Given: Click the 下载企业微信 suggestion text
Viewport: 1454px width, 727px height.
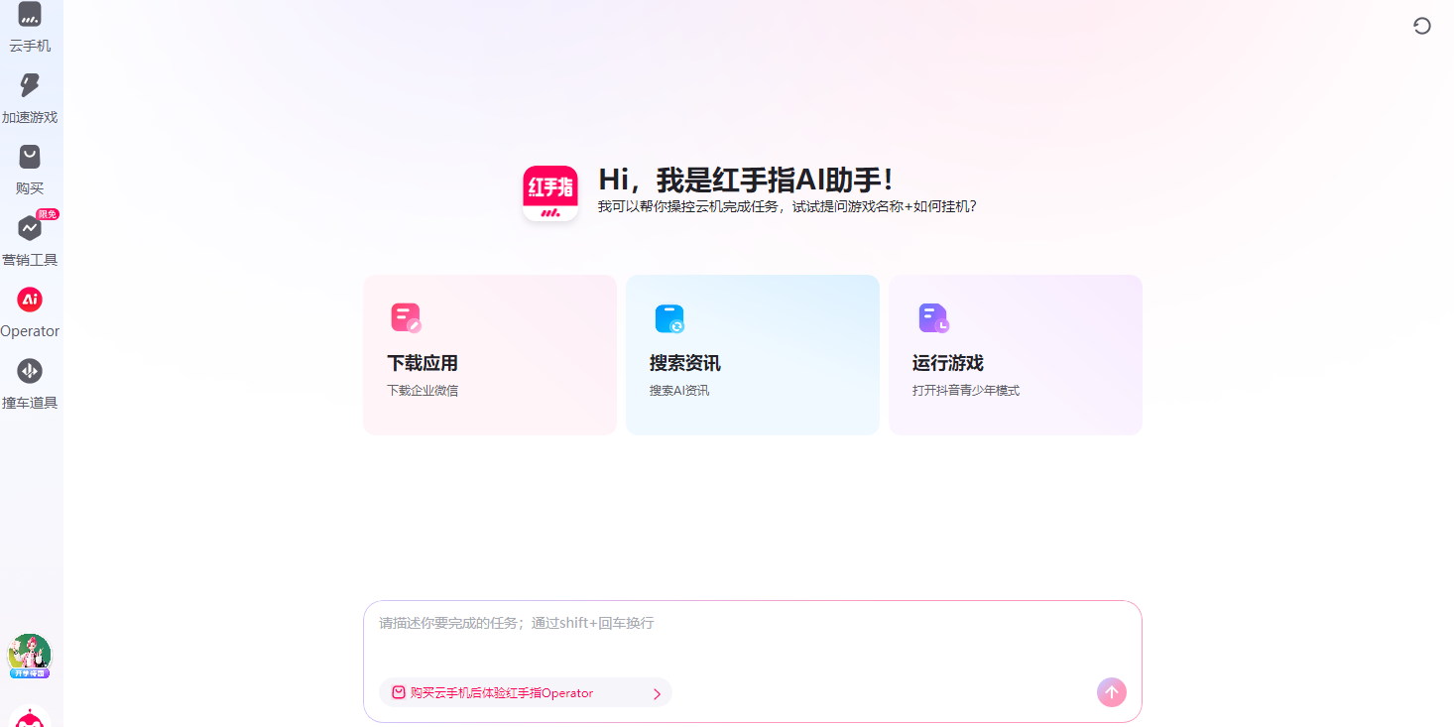Looking at the screenshot, I should [x=423, y=391].
